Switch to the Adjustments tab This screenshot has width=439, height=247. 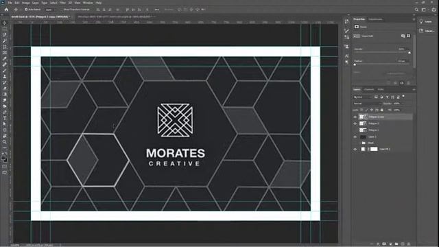(x=375, y=19)
